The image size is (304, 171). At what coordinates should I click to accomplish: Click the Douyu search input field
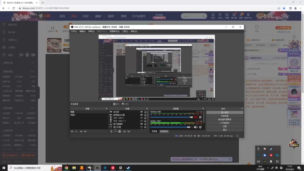tap(192, 16)
